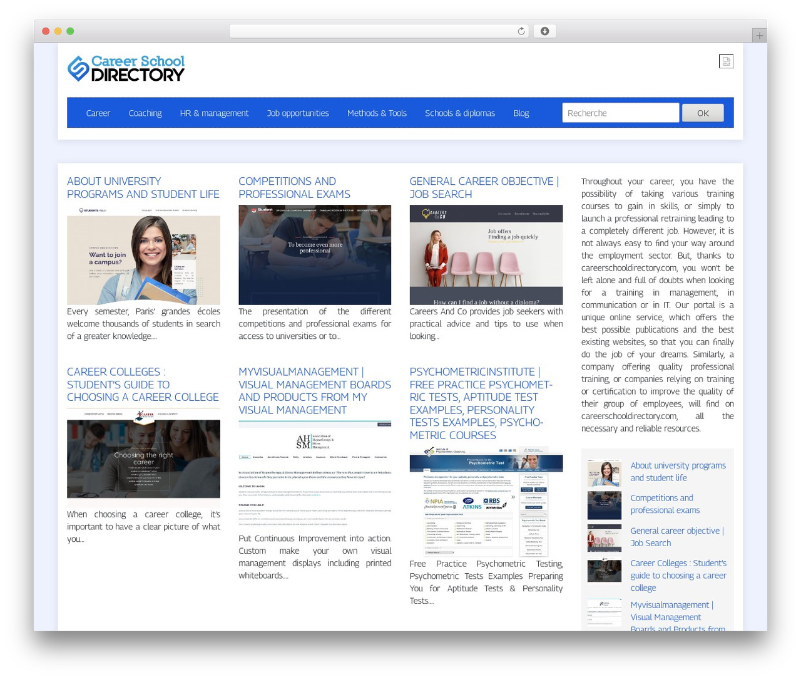
Task: Open sidebar link General career objective
Action: [x=677, y=537]
